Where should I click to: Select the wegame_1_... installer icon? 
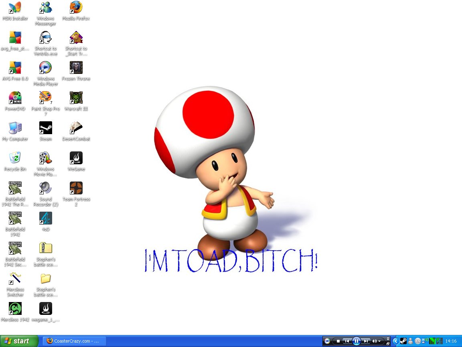coord(45,312)
